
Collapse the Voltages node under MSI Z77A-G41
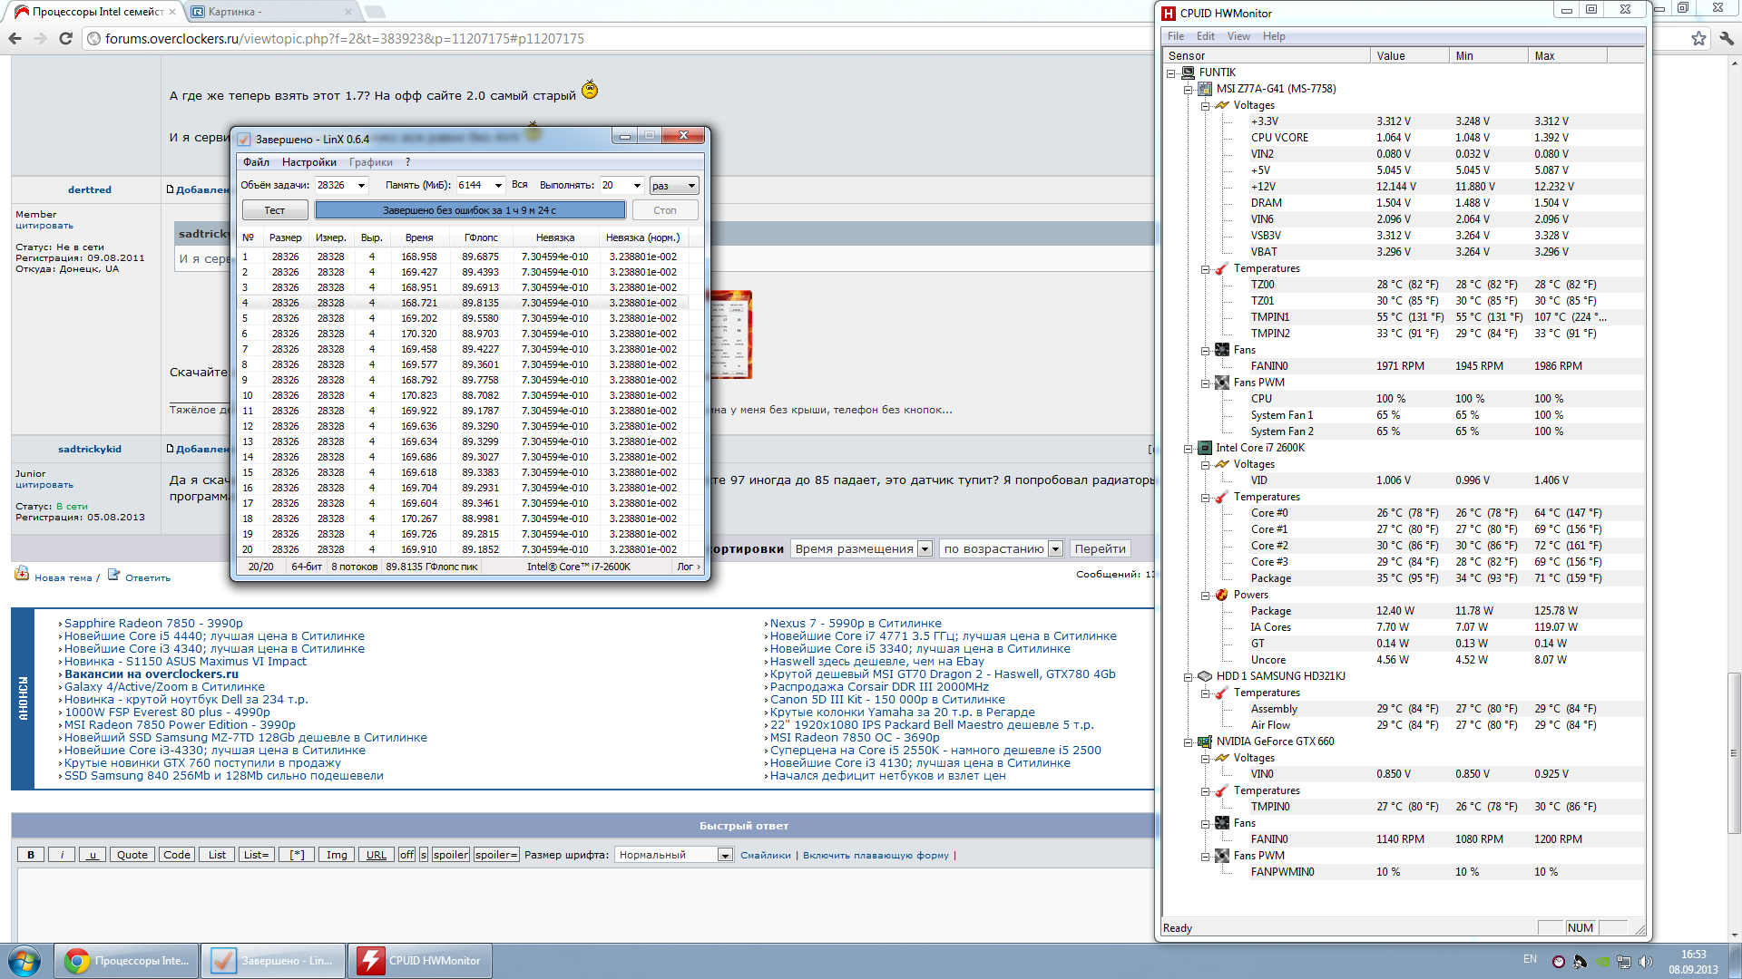tap(1205, 106)
